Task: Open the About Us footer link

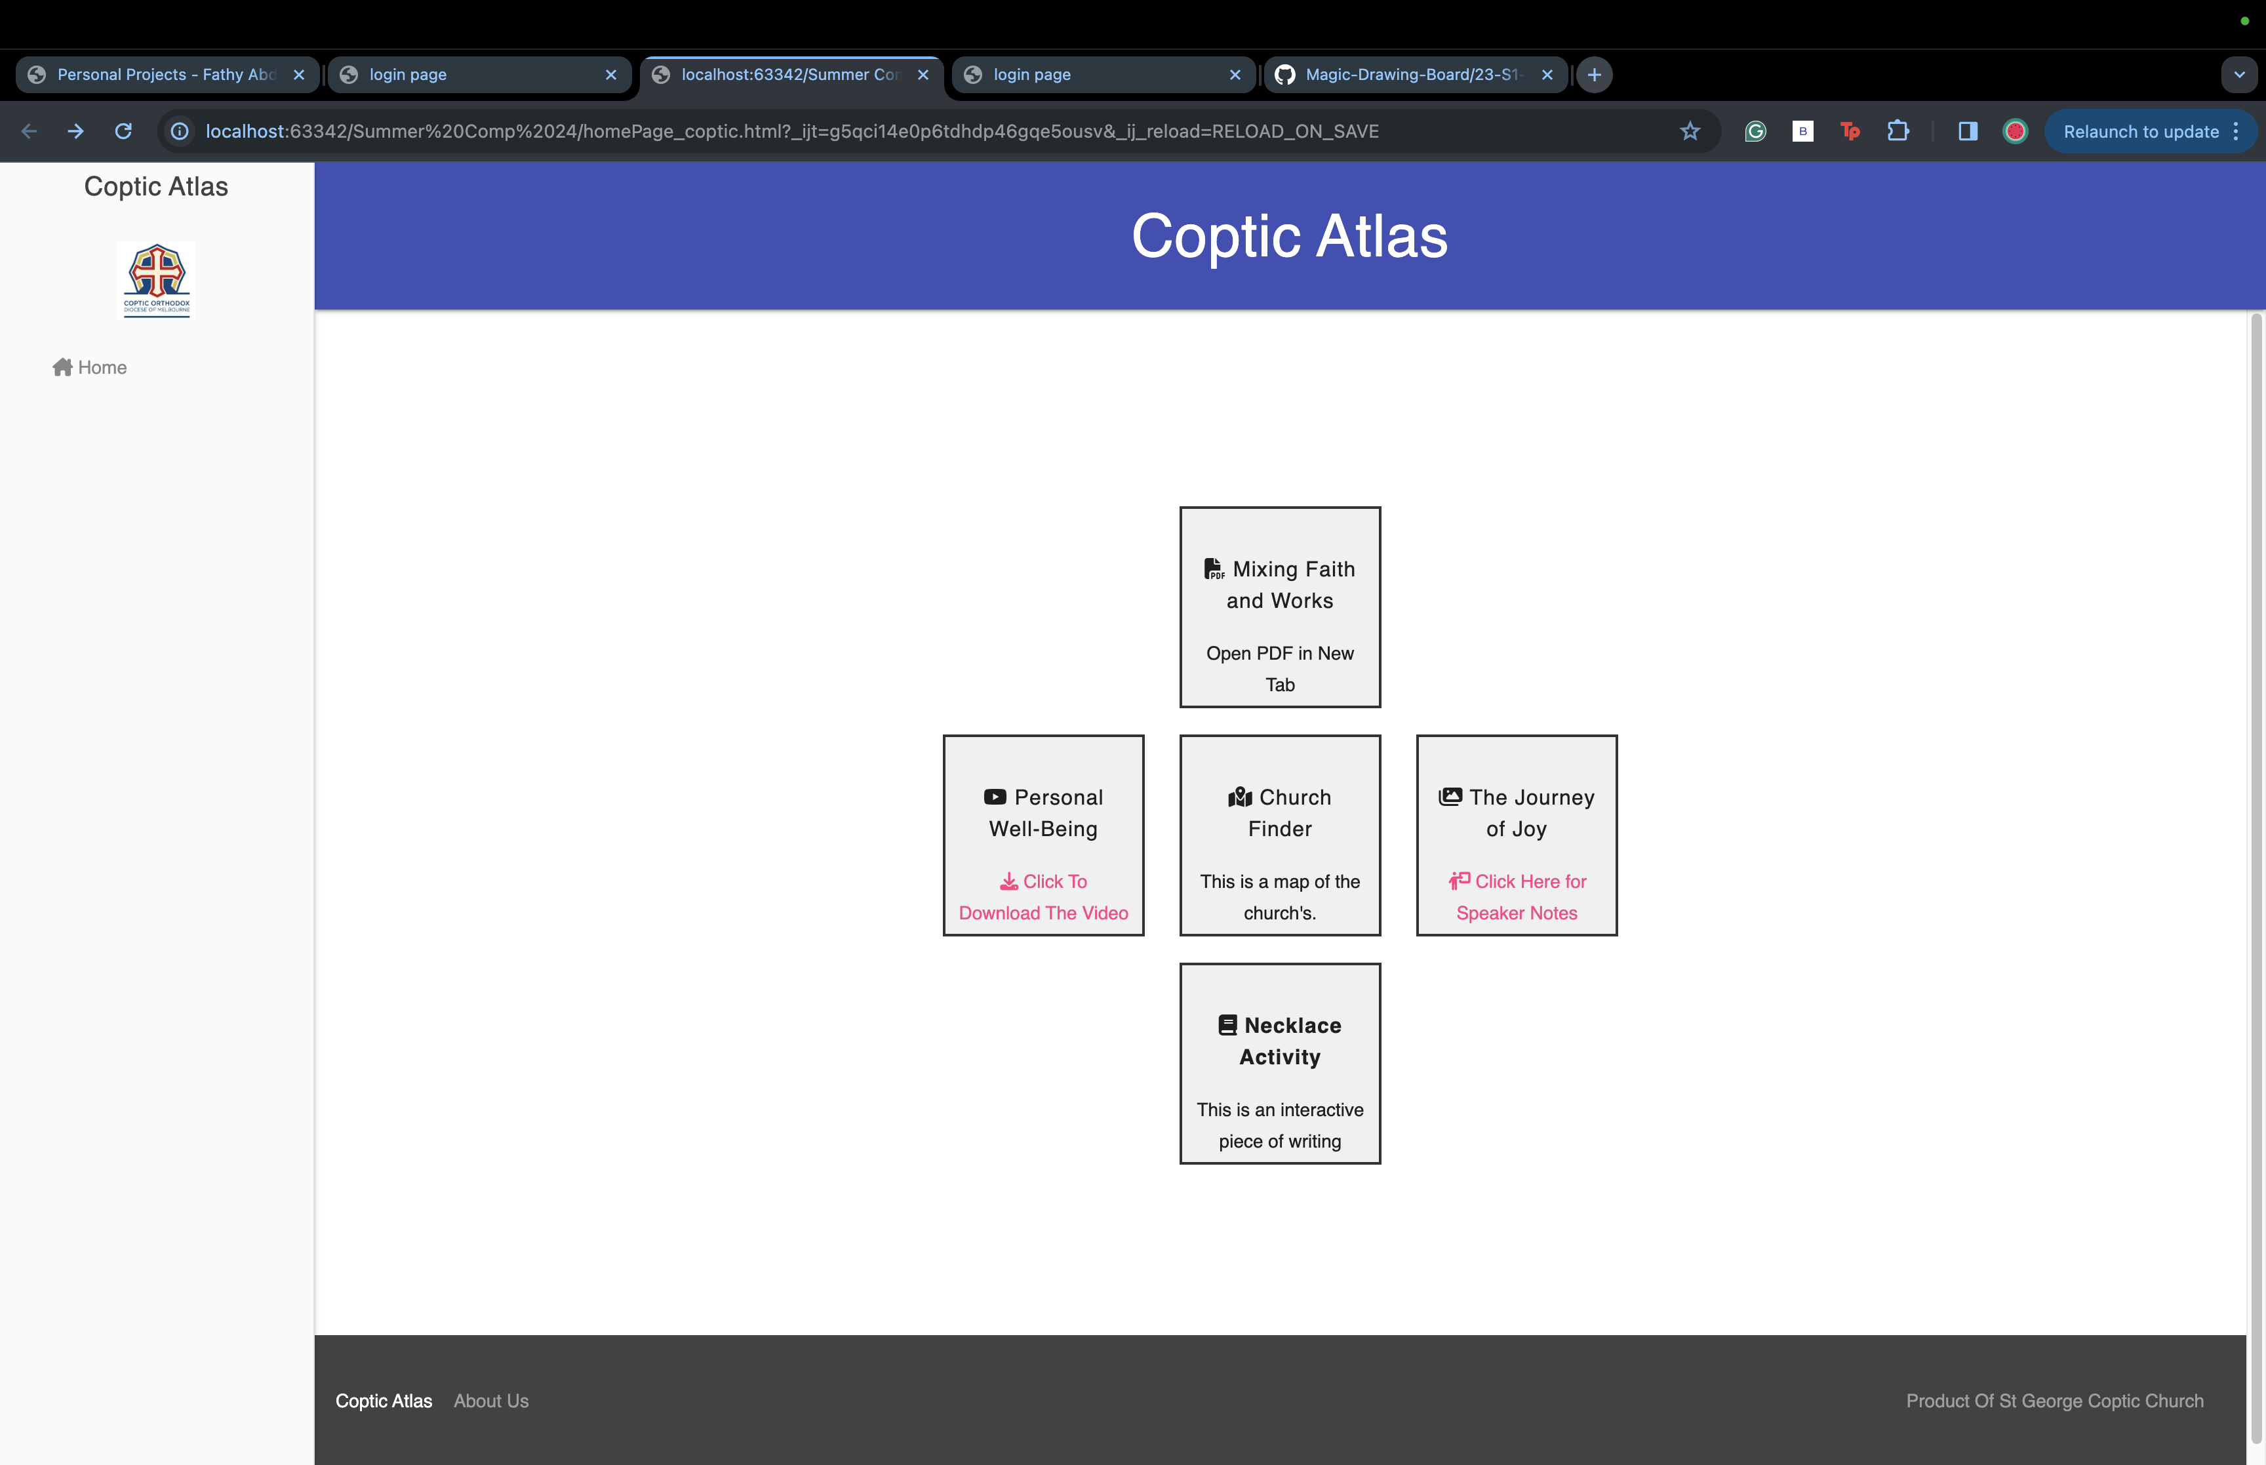Action: point(490,1400)
